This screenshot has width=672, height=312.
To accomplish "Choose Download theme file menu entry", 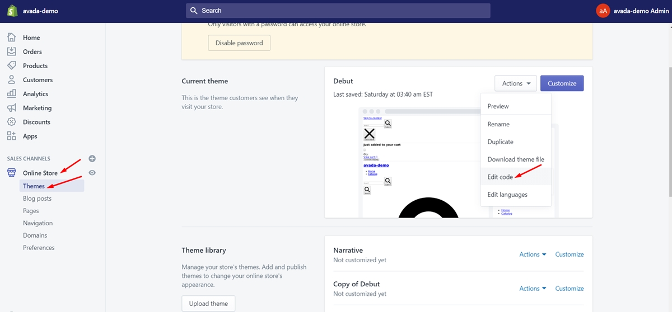I will coord(516,159).
